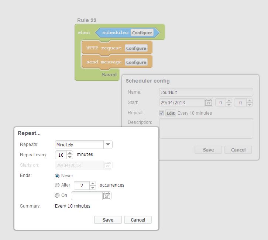Click calendar icon beside Starts on field
The image size is (268, 240).
(x=108, y=165)
